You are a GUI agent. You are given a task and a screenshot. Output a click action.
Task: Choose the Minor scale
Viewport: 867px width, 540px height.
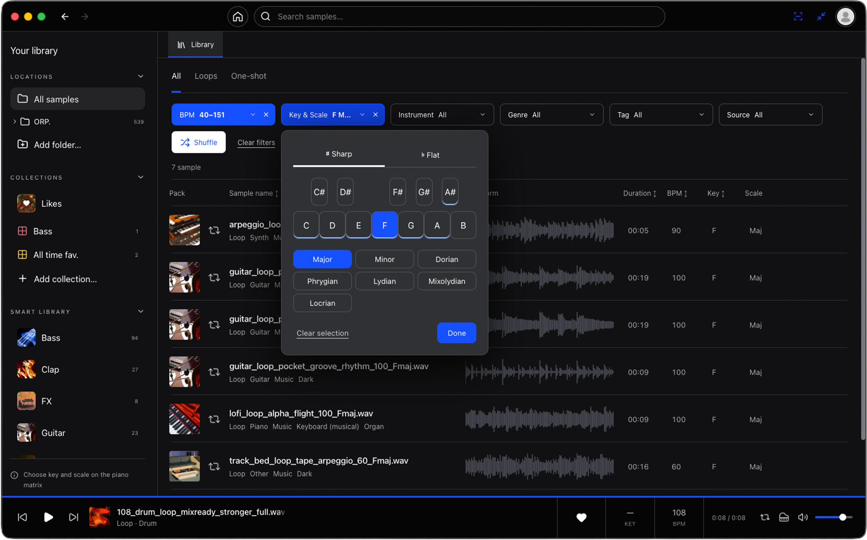tap(384, 259)
